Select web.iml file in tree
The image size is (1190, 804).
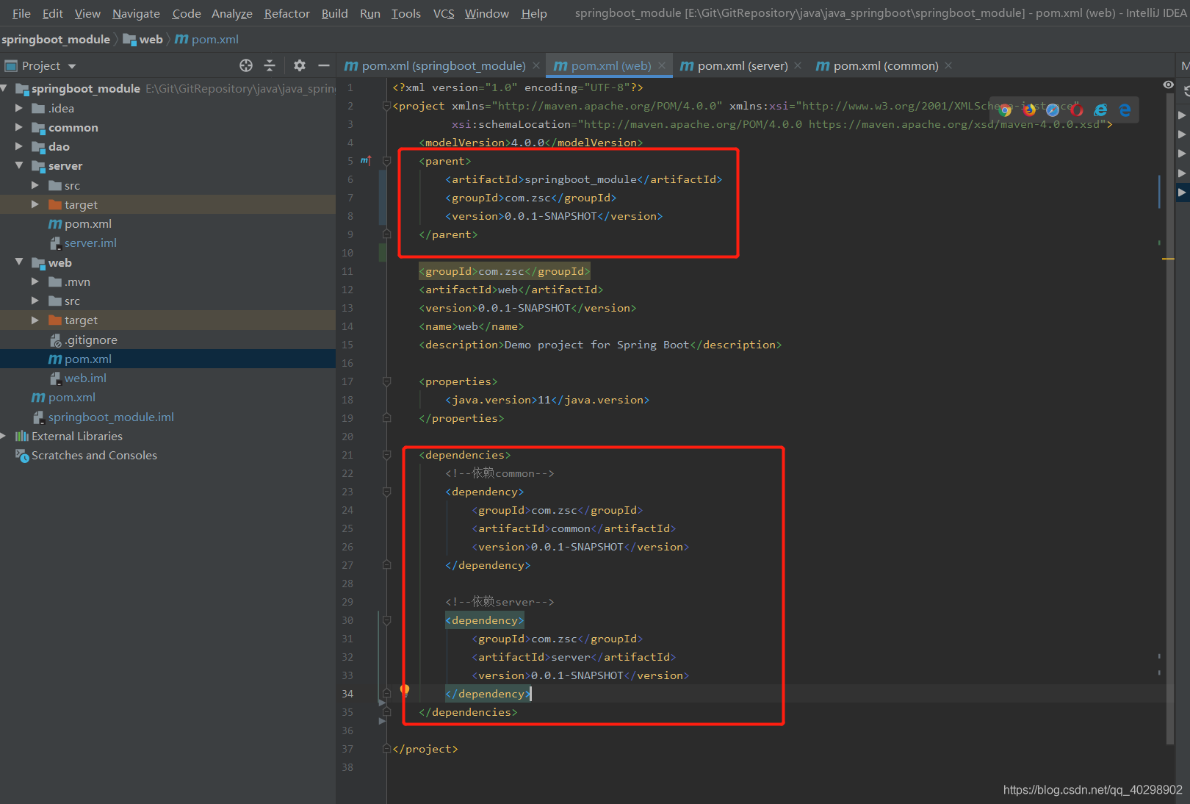pos(85,378)
